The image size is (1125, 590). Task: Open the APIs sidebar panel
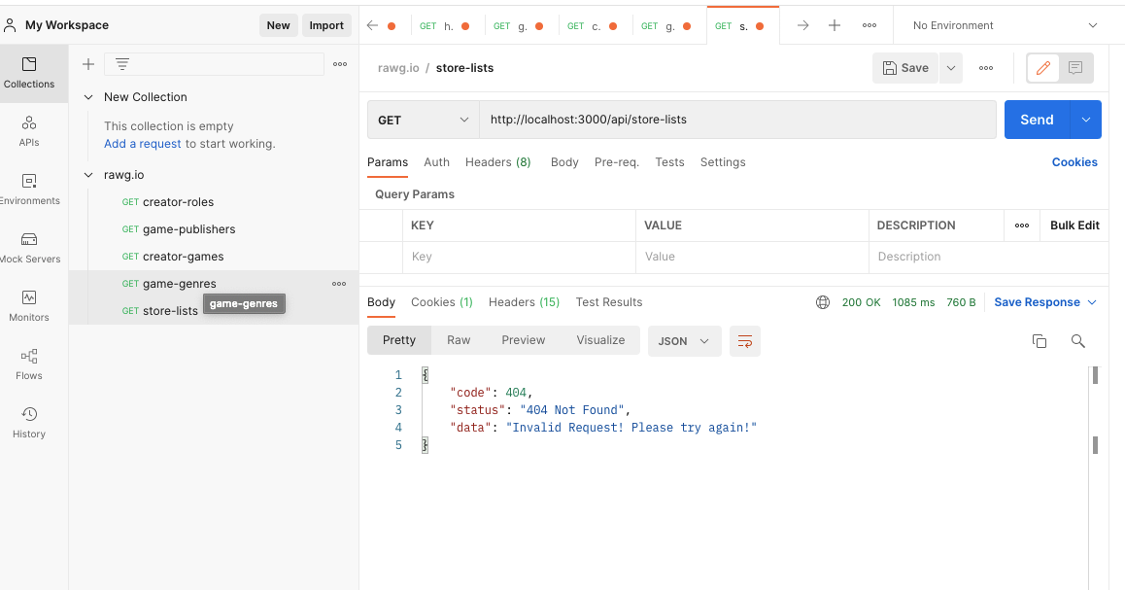click(29, 131)
